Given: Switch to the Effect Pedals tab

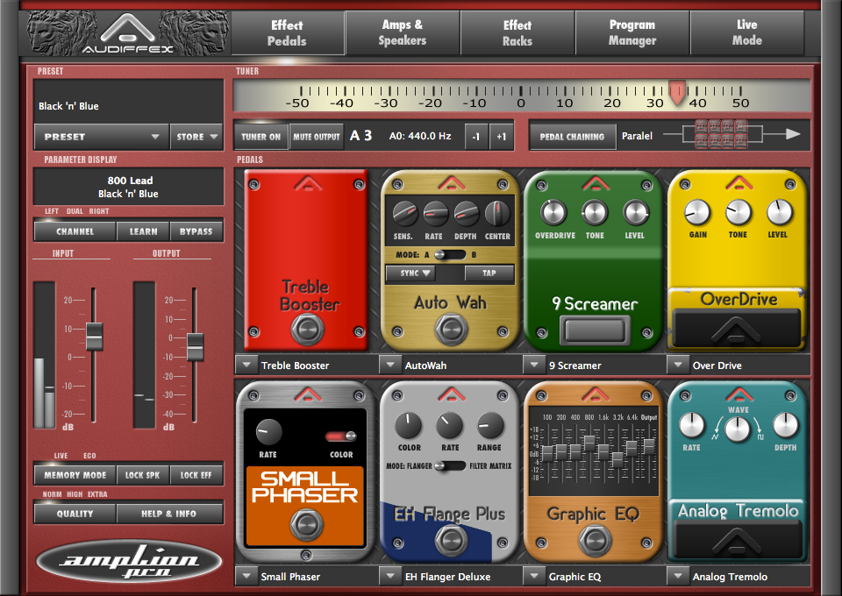Looking at the screenshot, I should pos(288,32).
